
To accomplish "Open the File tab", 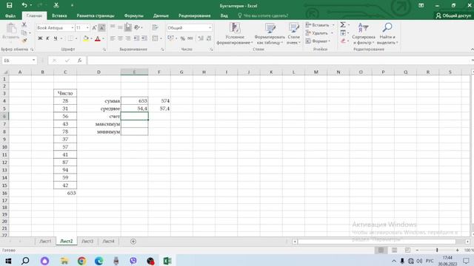I will tap(10, 16).
